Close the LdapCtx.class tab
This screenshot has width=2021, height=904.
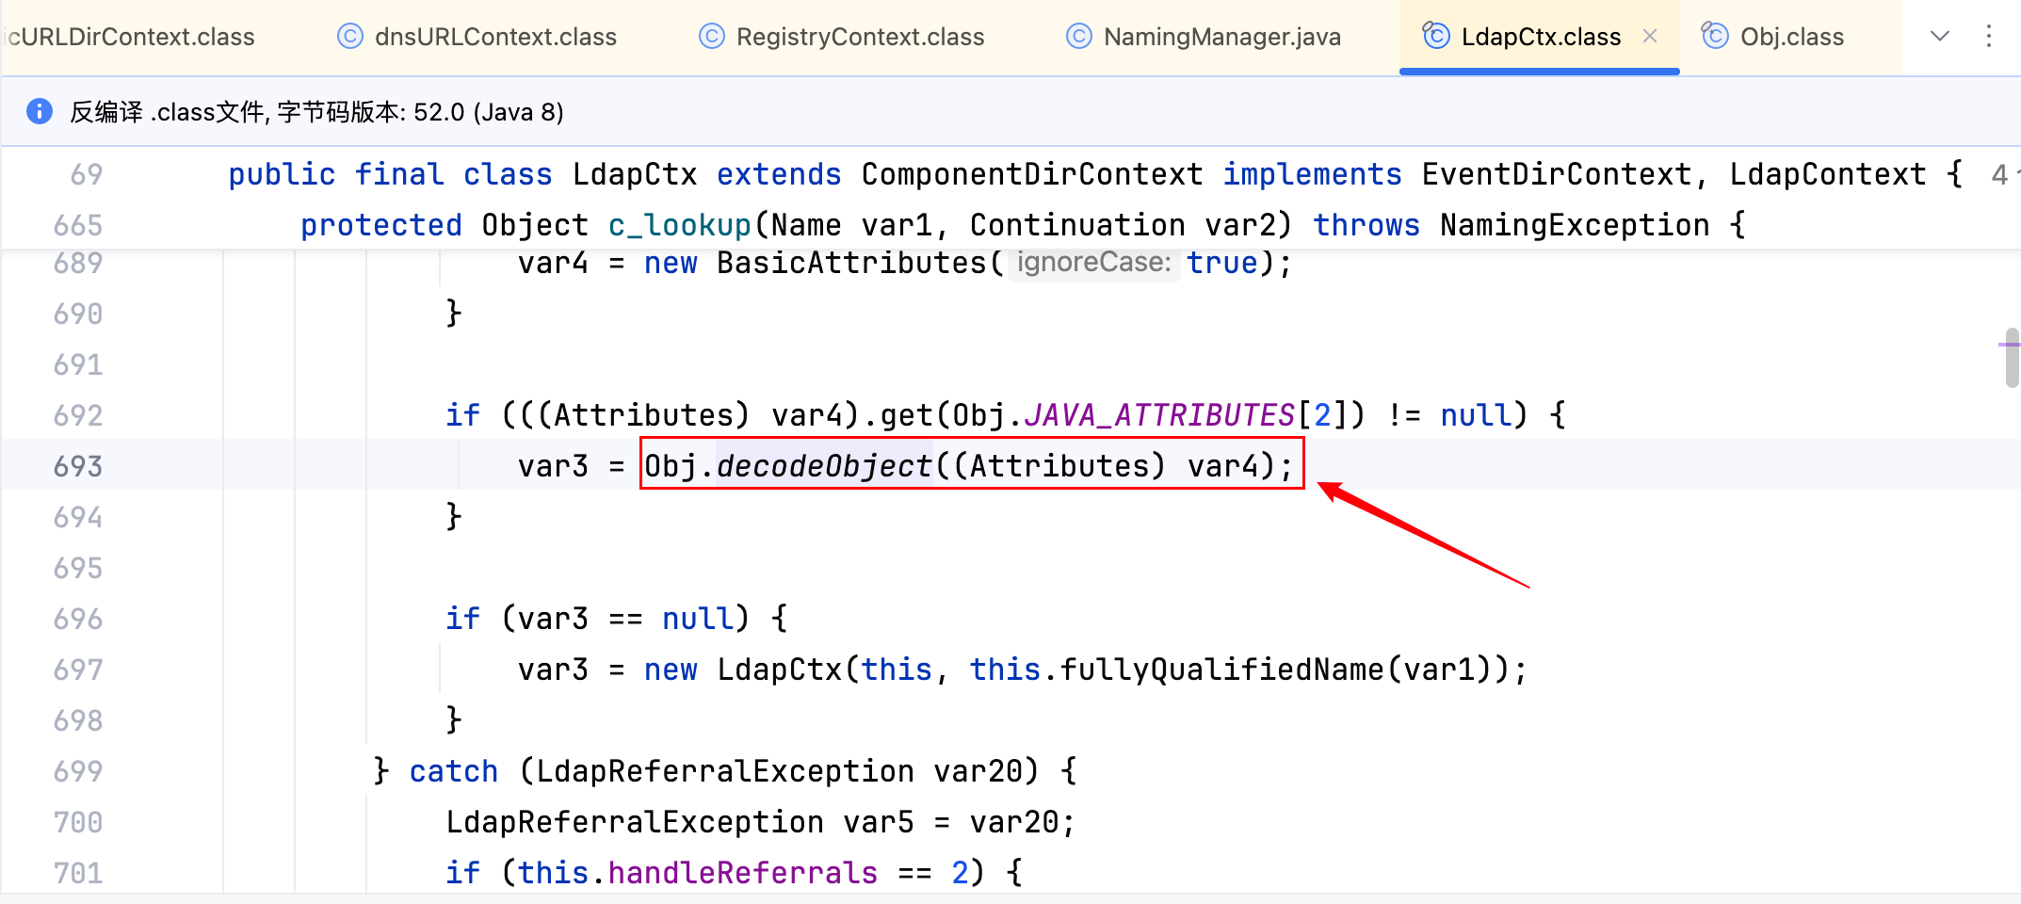[1650, 37]
